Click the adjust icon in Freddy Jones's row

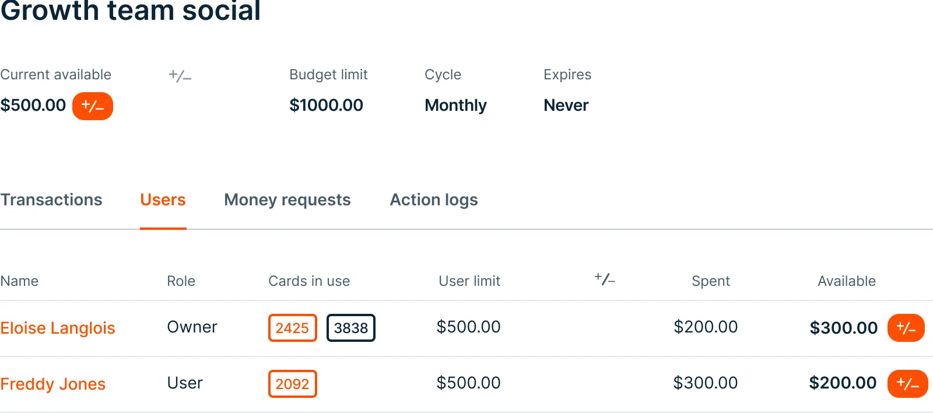click(x=907, y=384)
